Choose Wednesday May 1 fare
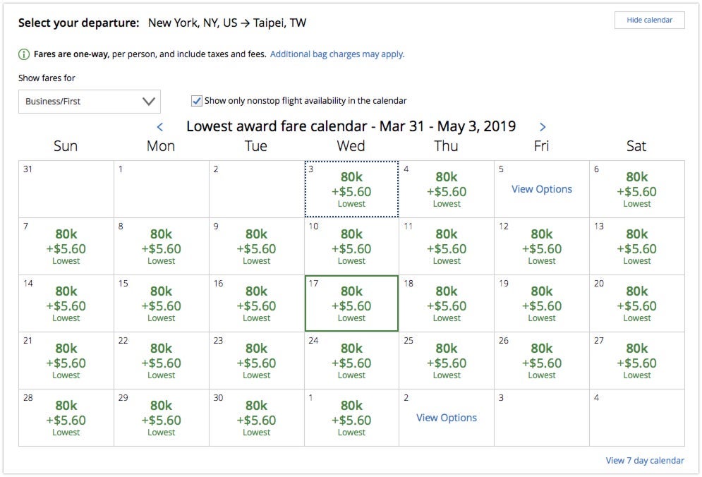This screenshot has height=477, width=702. coord(351,418)
